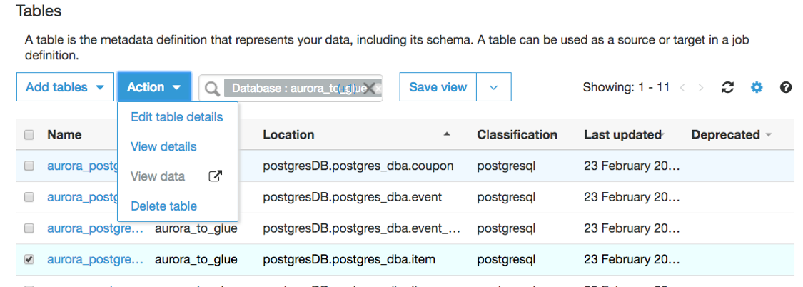Select Delete table from Action menu
Screen dimensions: 803x287
(163, 206)
